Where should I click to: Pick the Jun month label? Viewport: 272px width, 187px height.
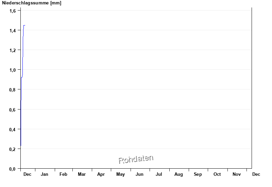point(139,174)
